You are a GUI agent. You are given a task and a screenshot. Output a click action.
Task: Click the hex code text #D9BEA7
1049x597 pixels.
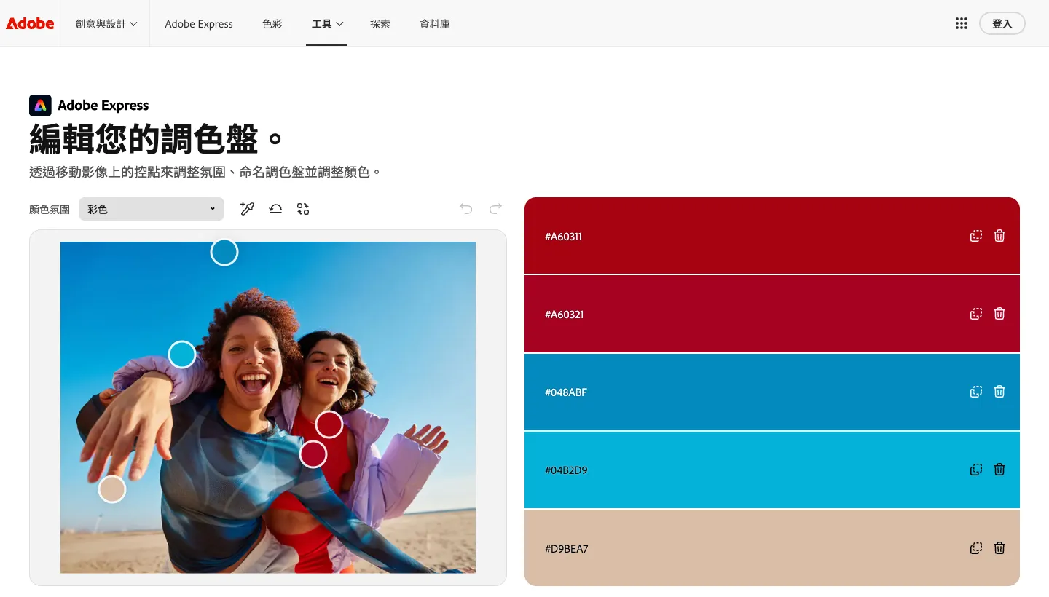pos(567,549)
